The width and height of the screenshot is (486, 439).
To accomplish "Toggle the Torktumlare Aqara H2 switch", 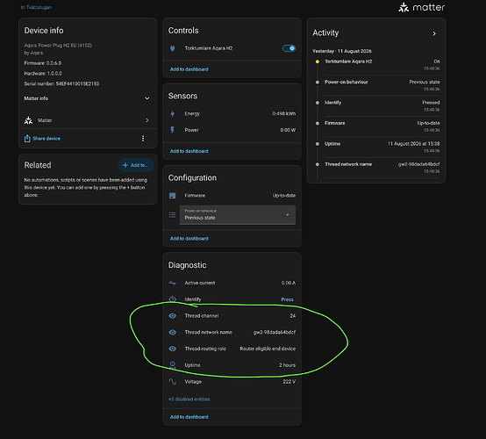I will (x=289, y=48).
